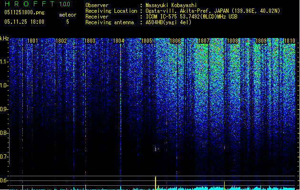Click the 'Observer' field label
The height and width of the screenshot is (190, 300).
coord(97,5)
